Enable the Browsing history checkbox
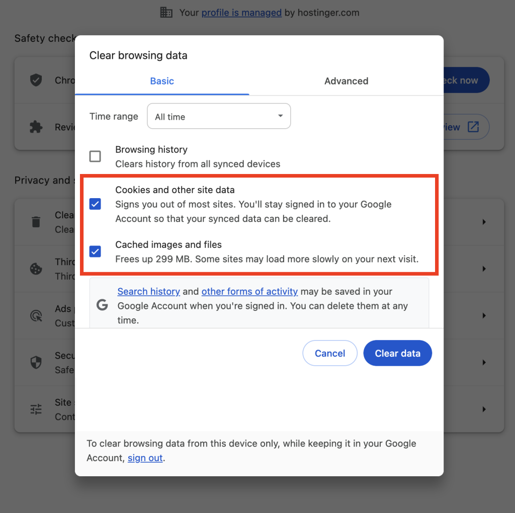 point(95,156)
